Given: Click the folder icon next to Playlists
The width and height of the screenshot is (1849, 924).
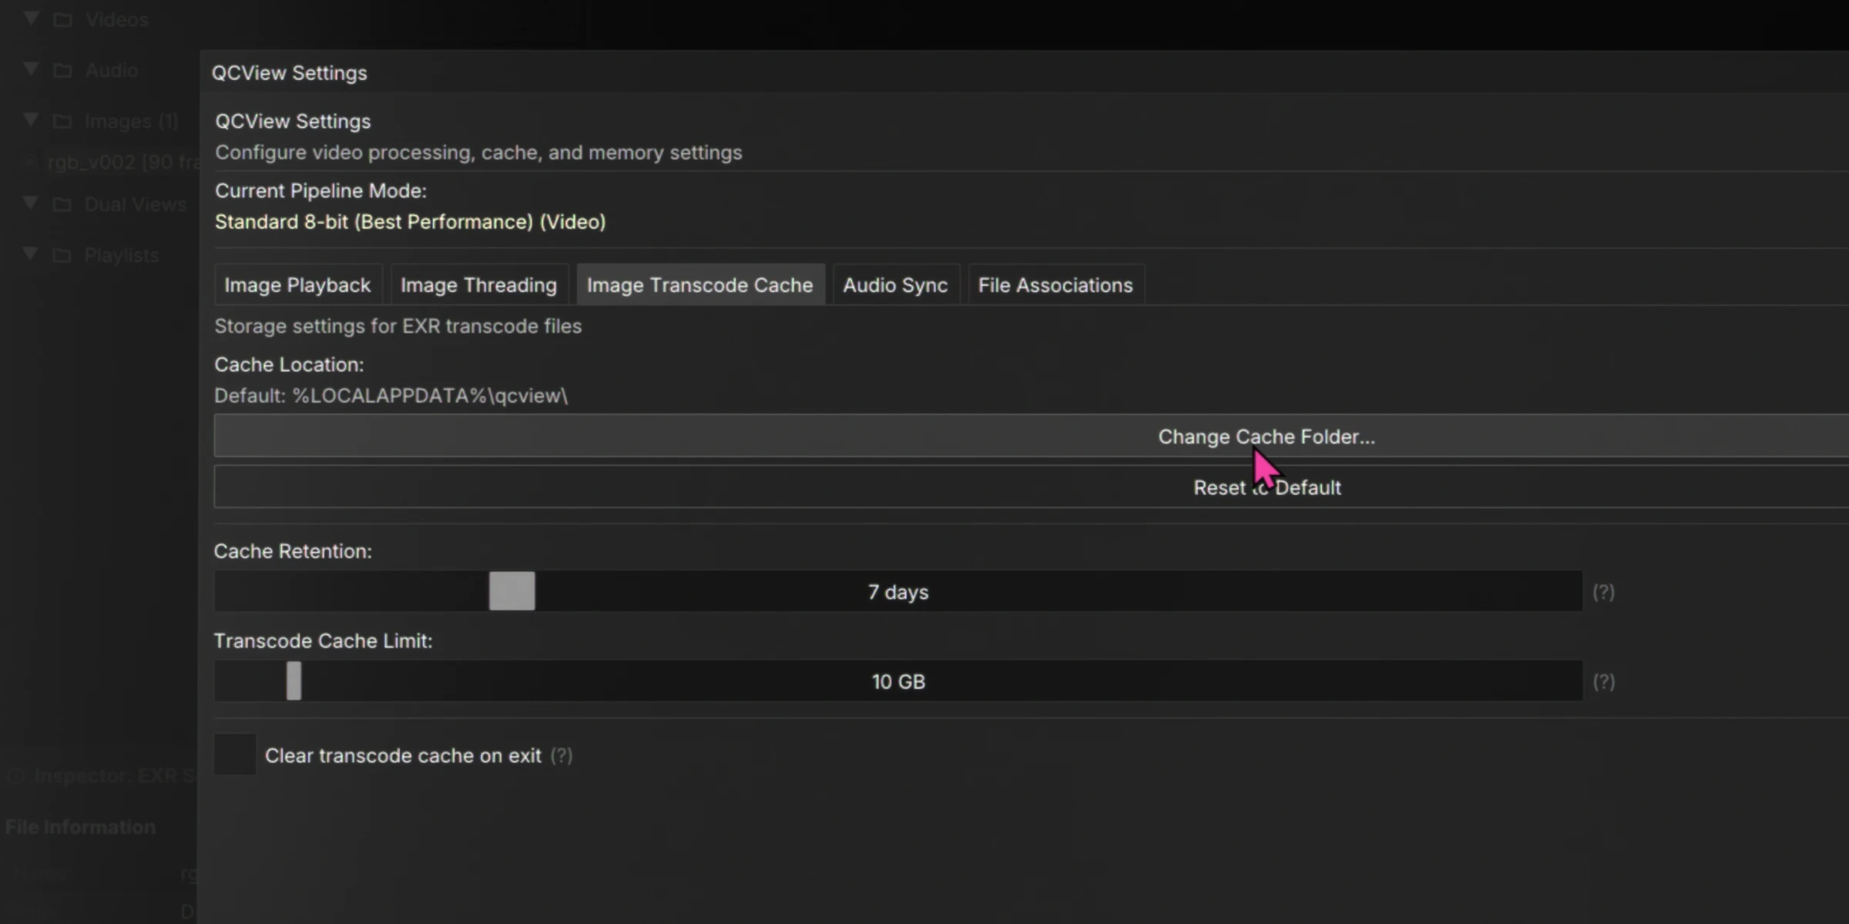Looking at the screenshot, I should point(63,255).
